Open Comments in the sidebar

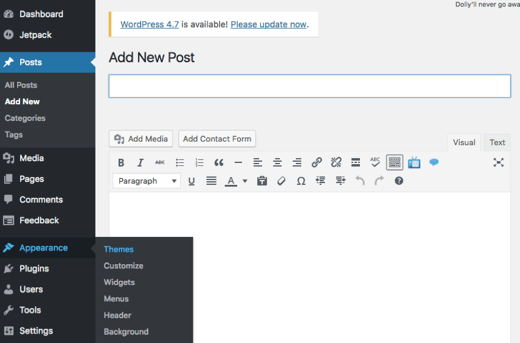coord(48,200)
